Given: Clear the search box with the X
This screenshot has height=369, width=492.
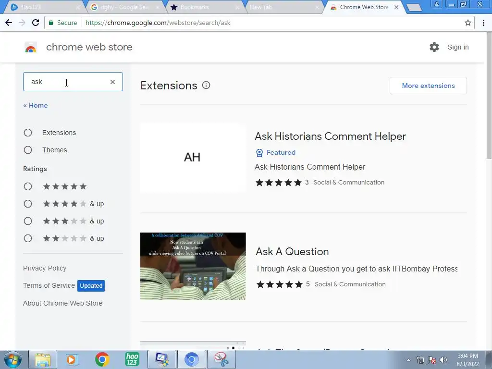Looking at the screenshot, I should tap(112, 82).
